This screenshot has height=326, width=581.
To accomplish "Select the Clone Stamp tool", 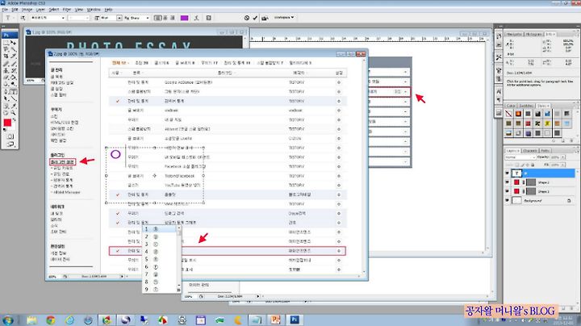I will click(x=6, y=70).
